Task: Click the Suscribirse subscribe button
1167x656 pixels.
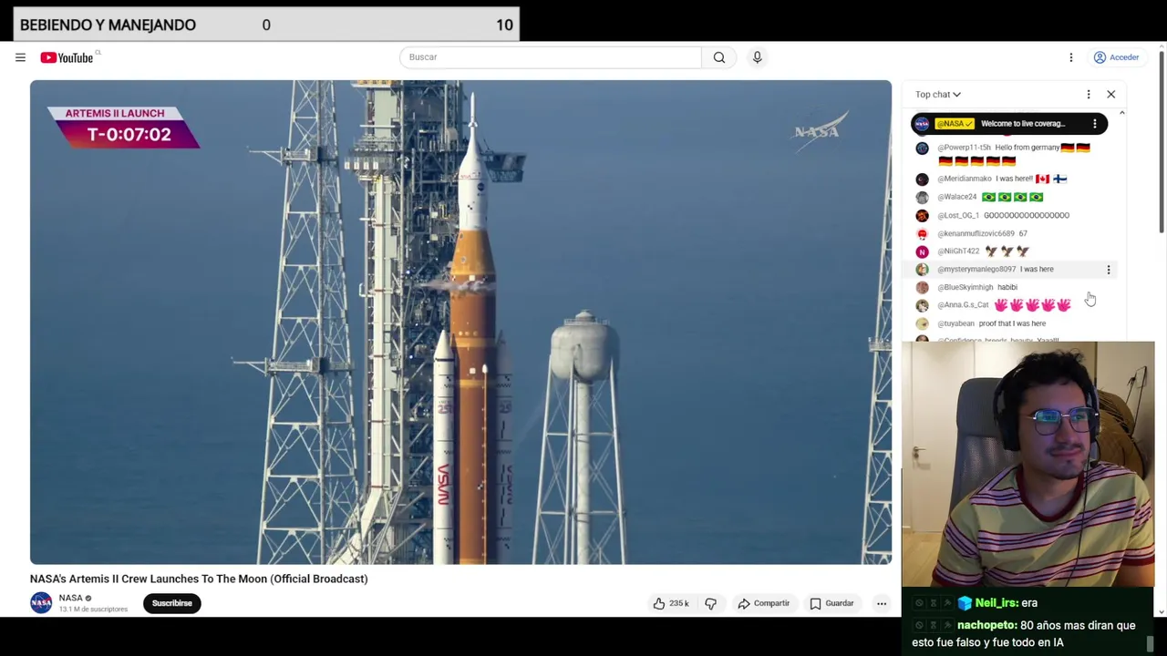Action: click(x=172, y=603)
